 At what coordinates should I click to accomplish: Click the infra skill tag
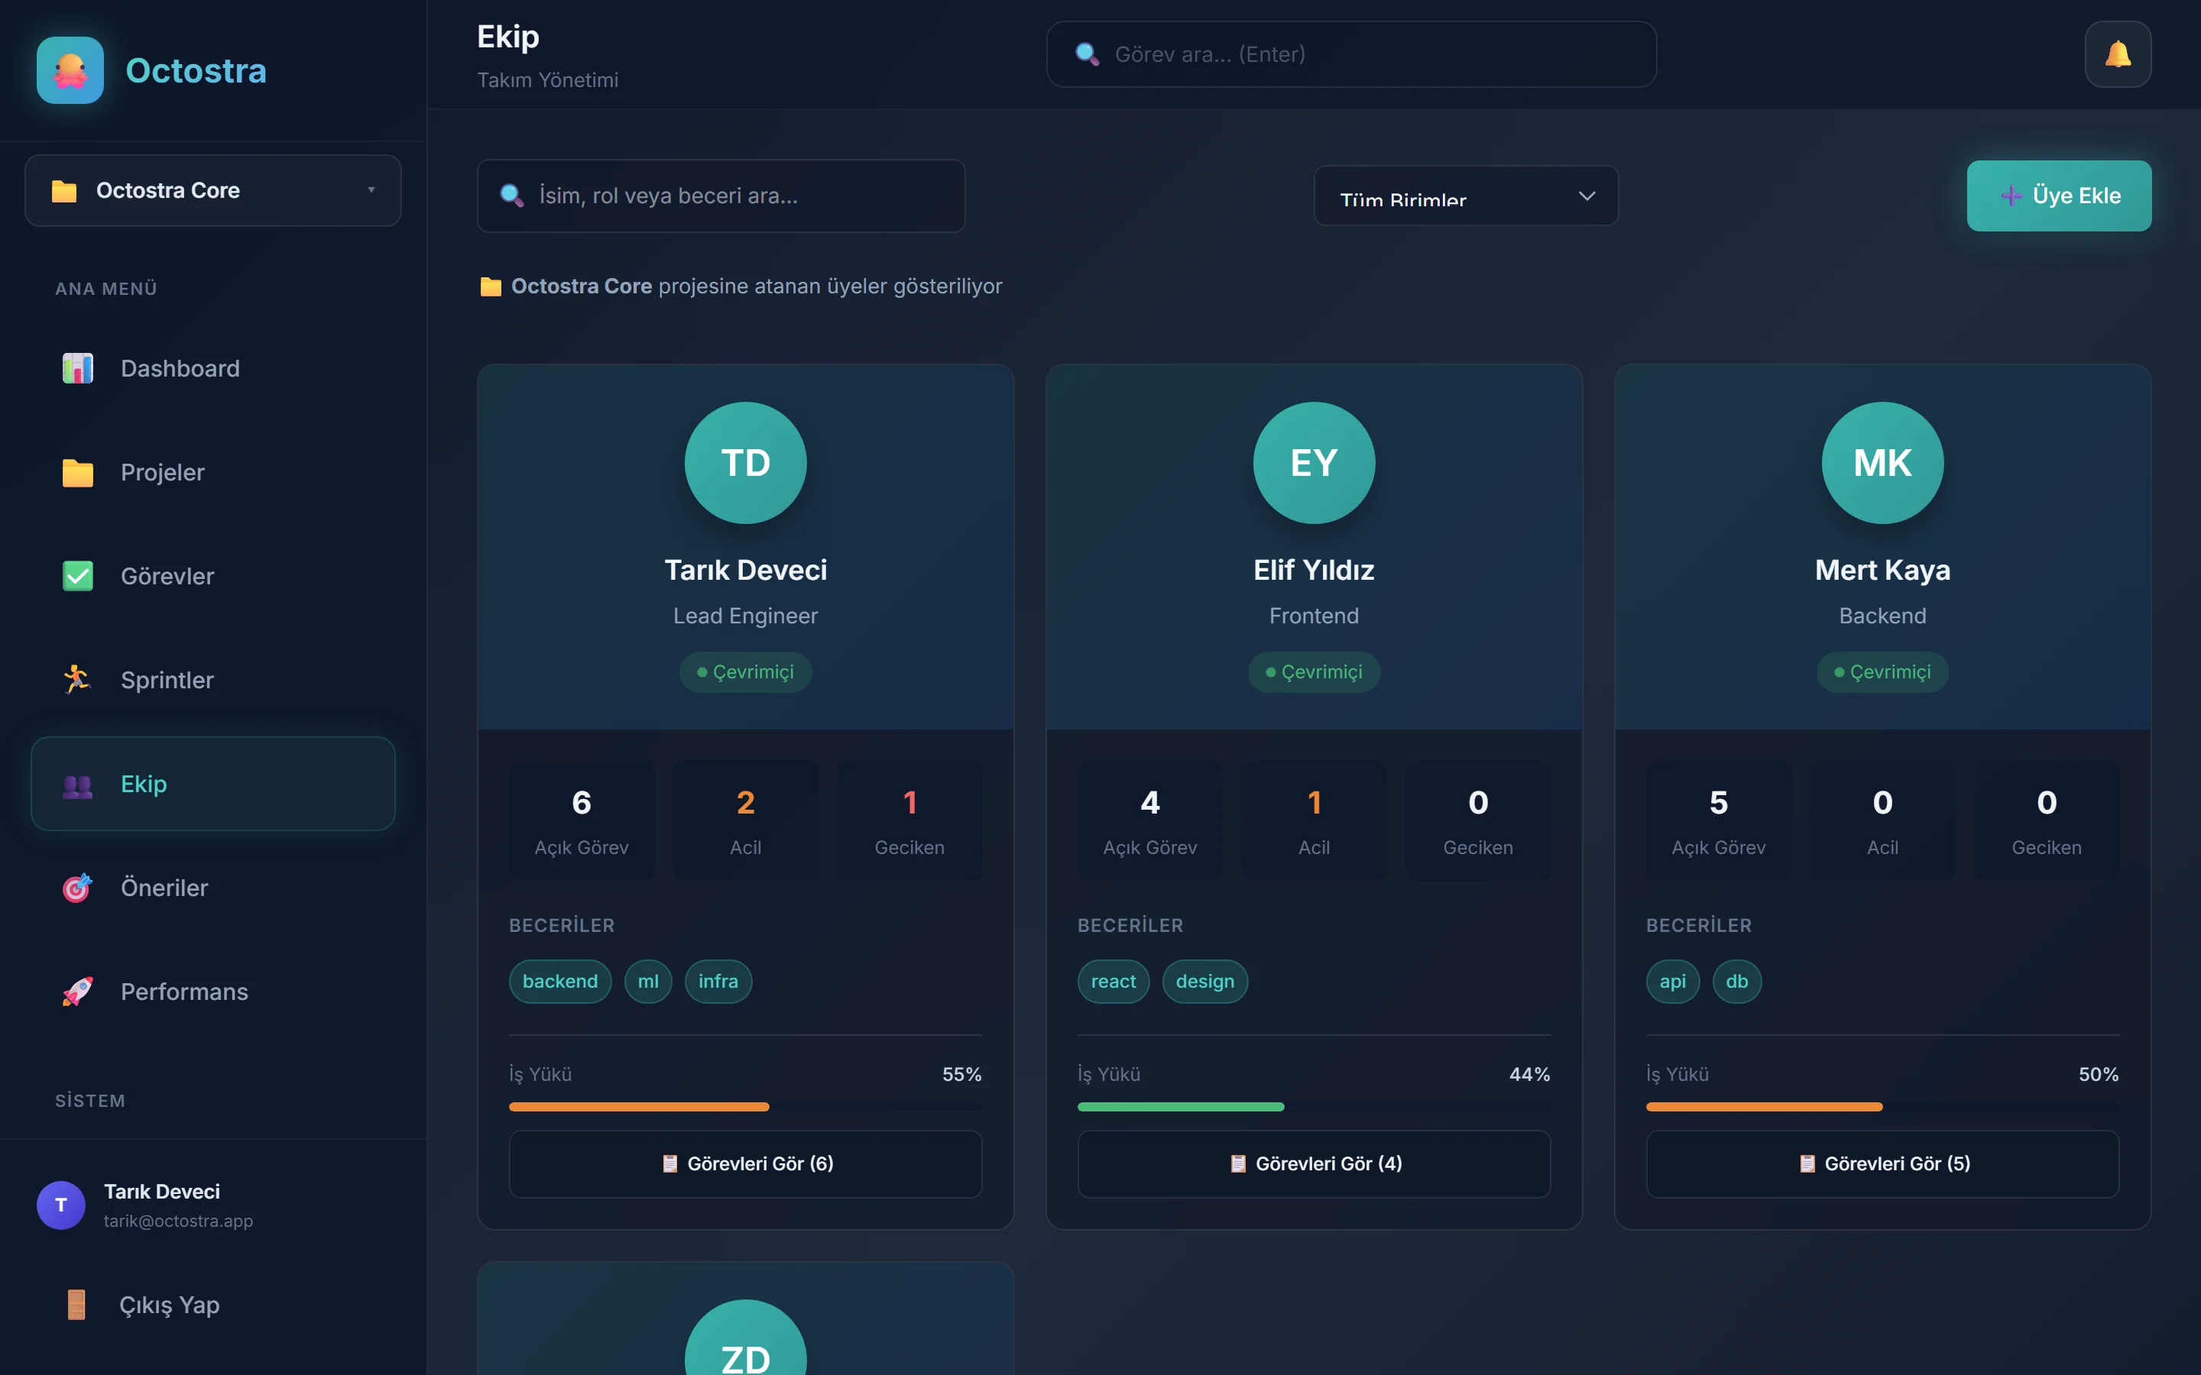[718, 982]
